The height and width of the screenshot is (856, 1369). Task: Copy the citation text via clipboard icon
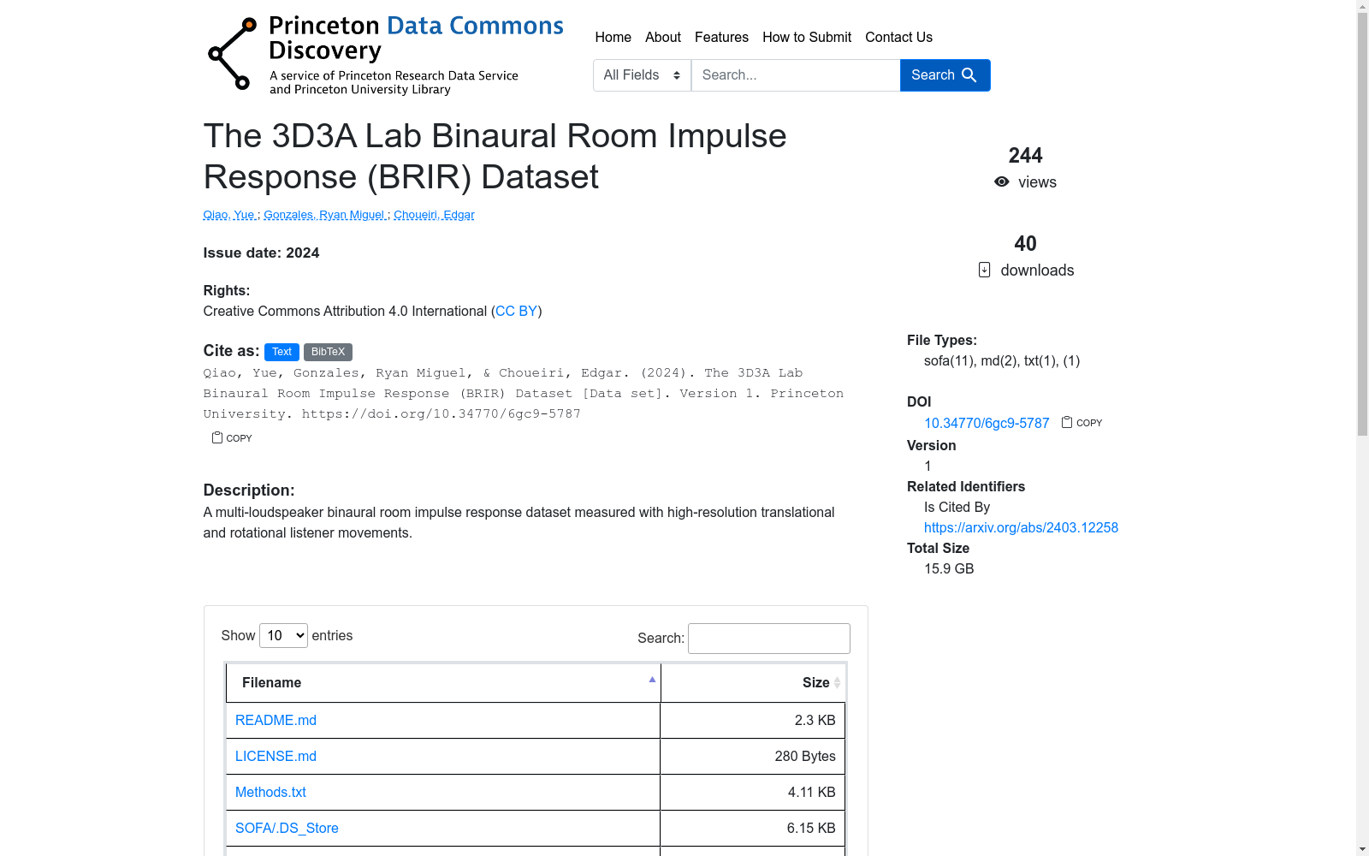(x=217, y=437)
